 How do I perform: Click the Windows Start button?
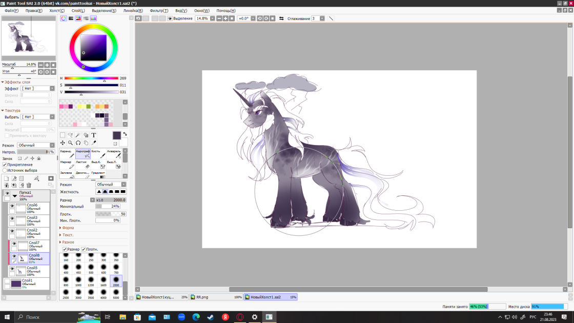pyautogui.click(x=7, y=317)
